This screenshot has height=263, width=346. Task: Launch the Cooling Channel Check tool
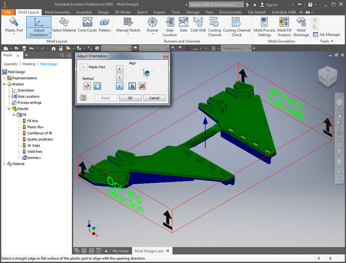[236, 27]
